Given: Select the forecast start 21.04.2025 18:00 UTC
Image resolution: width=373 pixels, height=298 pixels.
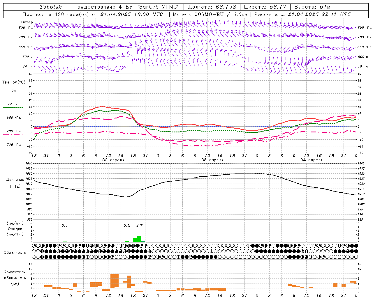Looking at the screenshot, I should click(132, 14).
